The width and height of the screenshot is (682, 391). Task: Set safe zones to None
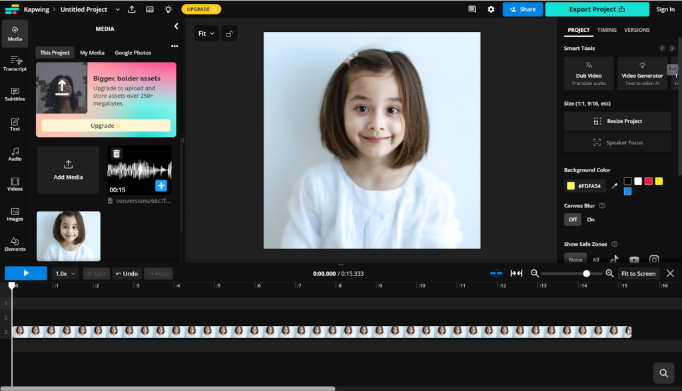coord(575,259)
